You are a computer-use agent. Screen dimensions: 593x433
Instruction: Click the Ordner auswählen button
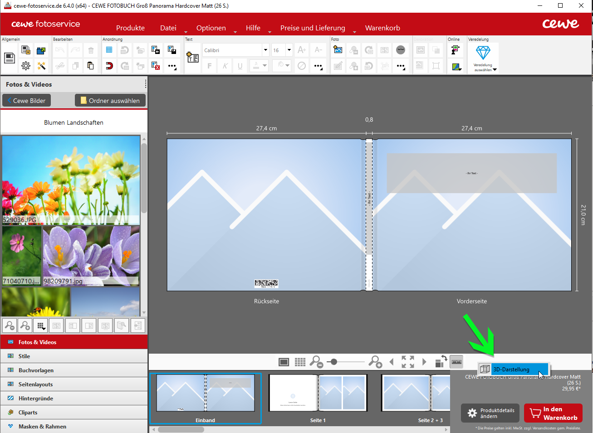pos(110,101)
